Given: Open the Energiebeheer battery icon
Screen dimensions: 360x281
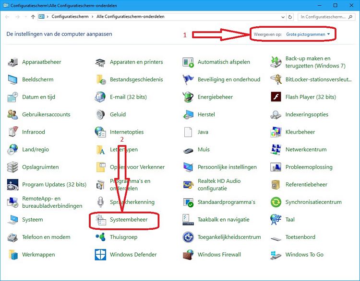Looking at the screenshot, I should [x=188, y=97].
